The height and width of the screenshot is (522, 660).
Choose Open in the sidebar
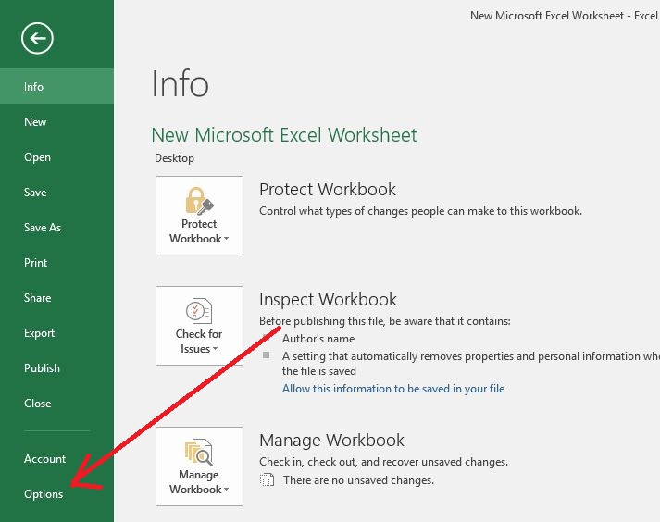[56, 157]
